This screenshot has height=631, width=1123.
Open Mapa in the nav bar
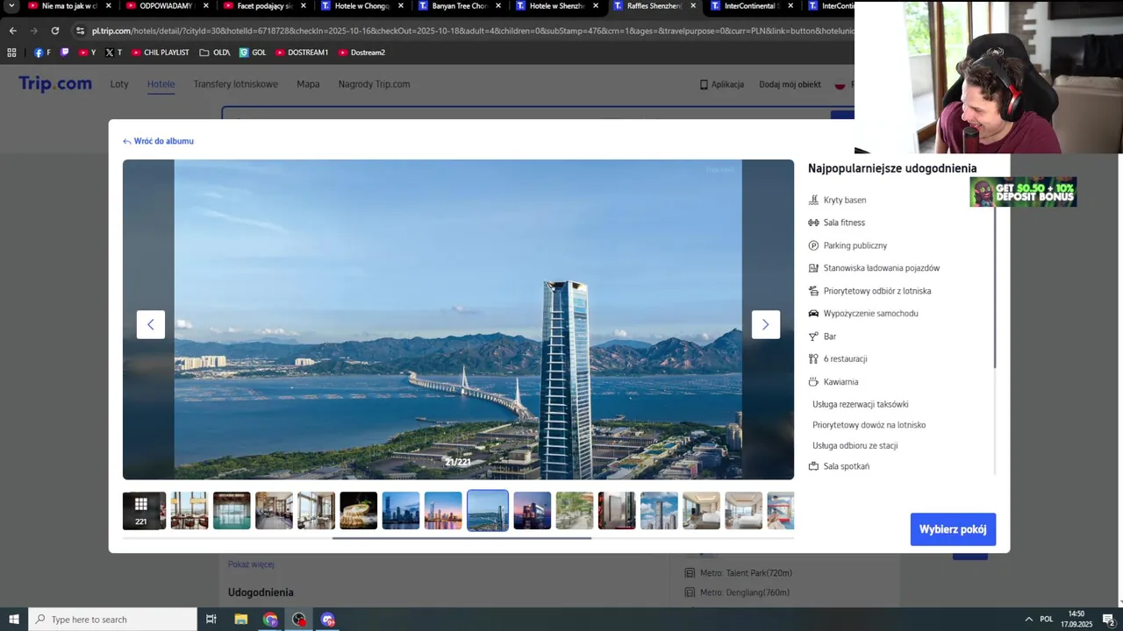[308, 84]
